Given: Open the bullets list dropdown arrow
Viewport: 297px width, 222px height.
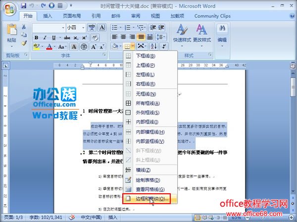Looking at the screenshot, I should pos(120,28).
